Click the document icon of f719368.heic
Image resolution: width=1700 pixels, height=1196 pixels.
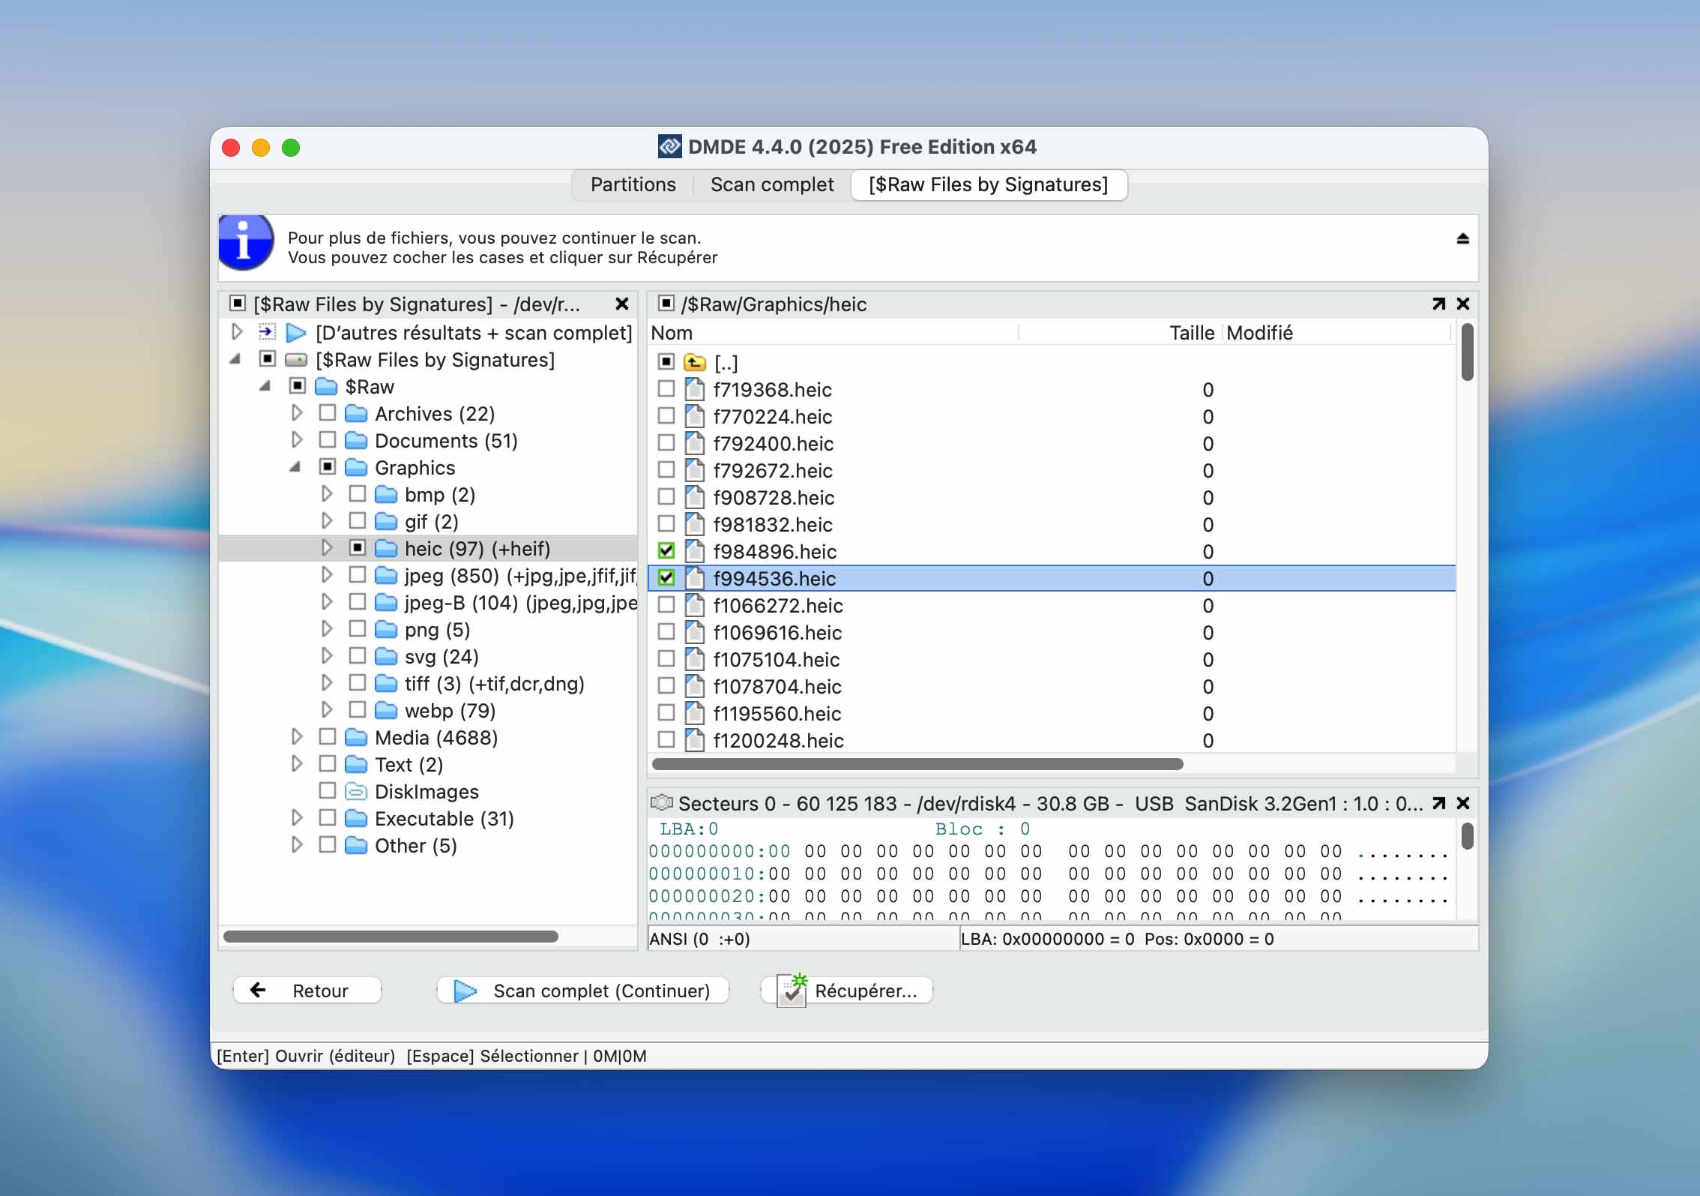click(695, 388)
